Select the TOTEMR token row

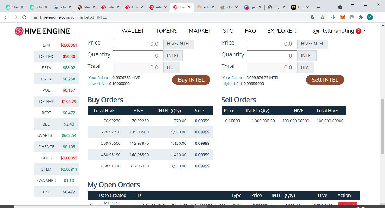click(x=56, y=102)
